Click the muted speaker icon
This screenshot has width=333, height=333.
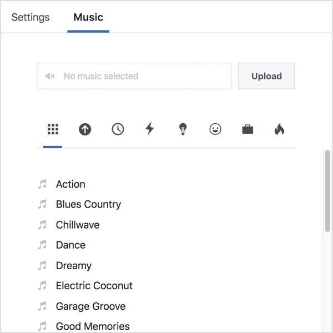[x=50, y=76]
